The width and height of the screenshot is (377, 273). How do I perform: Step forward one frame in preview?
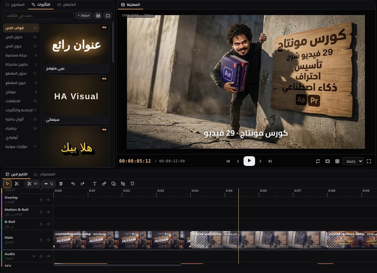coord(260,161)
